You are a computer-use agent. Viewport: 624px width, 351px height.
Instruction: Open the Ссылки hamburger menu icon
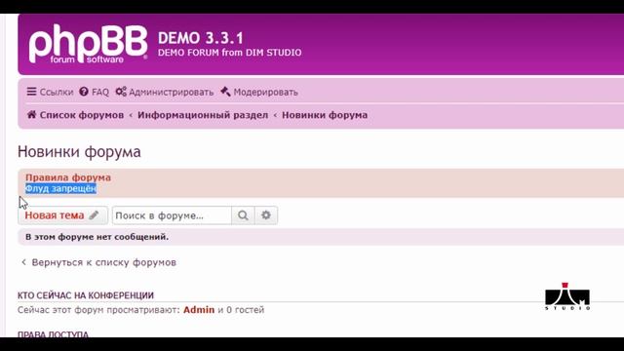tap(31, 92)
